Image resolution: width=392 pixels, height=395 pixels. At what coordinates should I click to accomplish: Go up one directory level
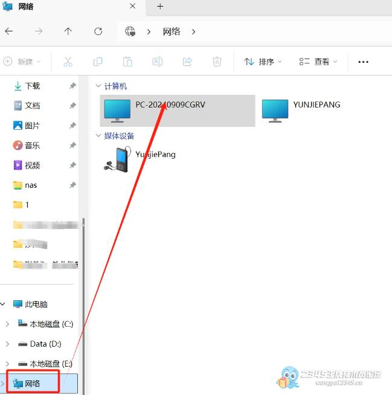68,31
